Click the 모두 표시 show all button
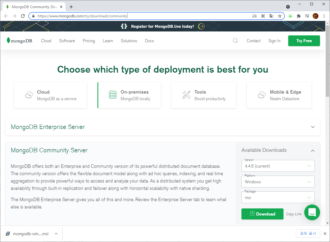 pos(308,234)
